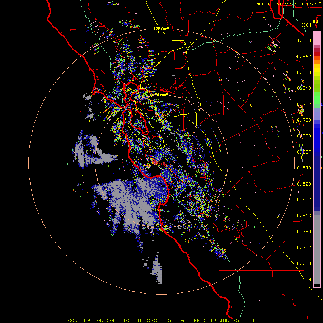Click the 0.520 legend value
This screenshot has width=323, height=323.
[x=304, y=184]
